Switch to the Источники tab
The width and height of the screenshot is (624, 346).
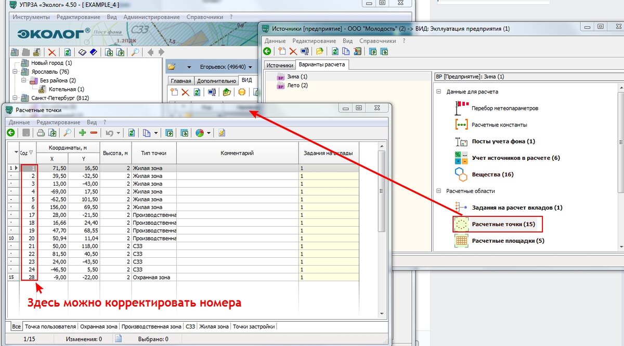(x=280, y=65)
